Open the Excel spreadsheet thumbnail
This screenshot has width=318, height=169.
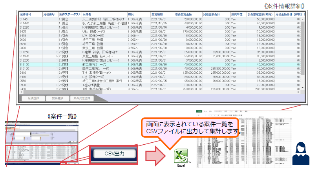pyautogui.click(x=243, y=138)
